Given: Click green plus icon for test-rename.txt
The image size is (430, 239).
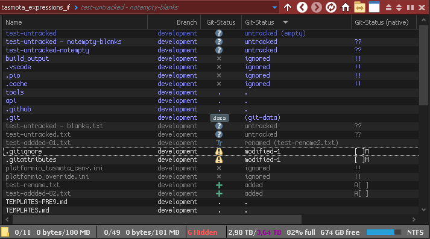Looking at the screenshot, I should [219, 185].
